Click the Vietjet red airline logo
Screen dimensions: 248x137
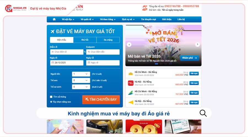coord(131,83)
